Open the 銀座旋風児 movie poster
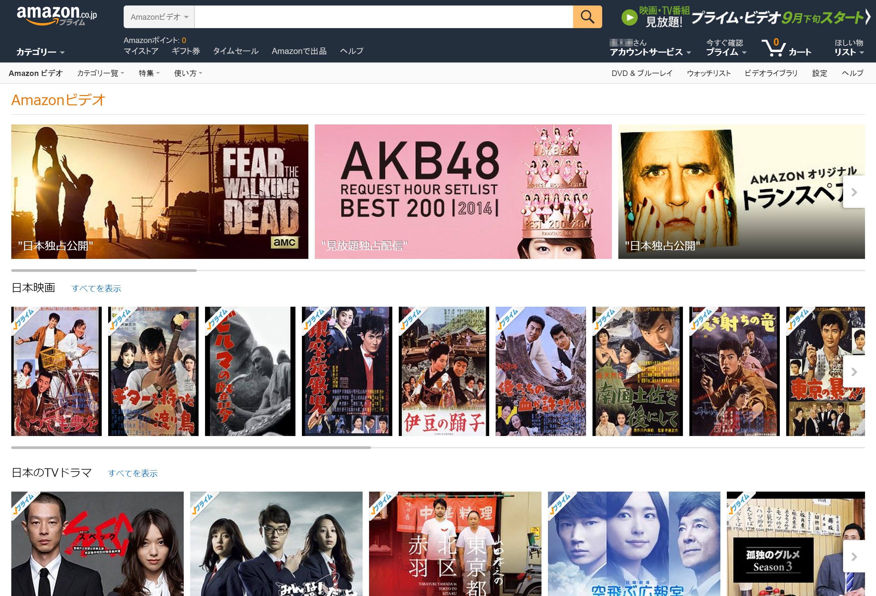The height and width of the screenshot is (596, 876). tap(347, 371)
